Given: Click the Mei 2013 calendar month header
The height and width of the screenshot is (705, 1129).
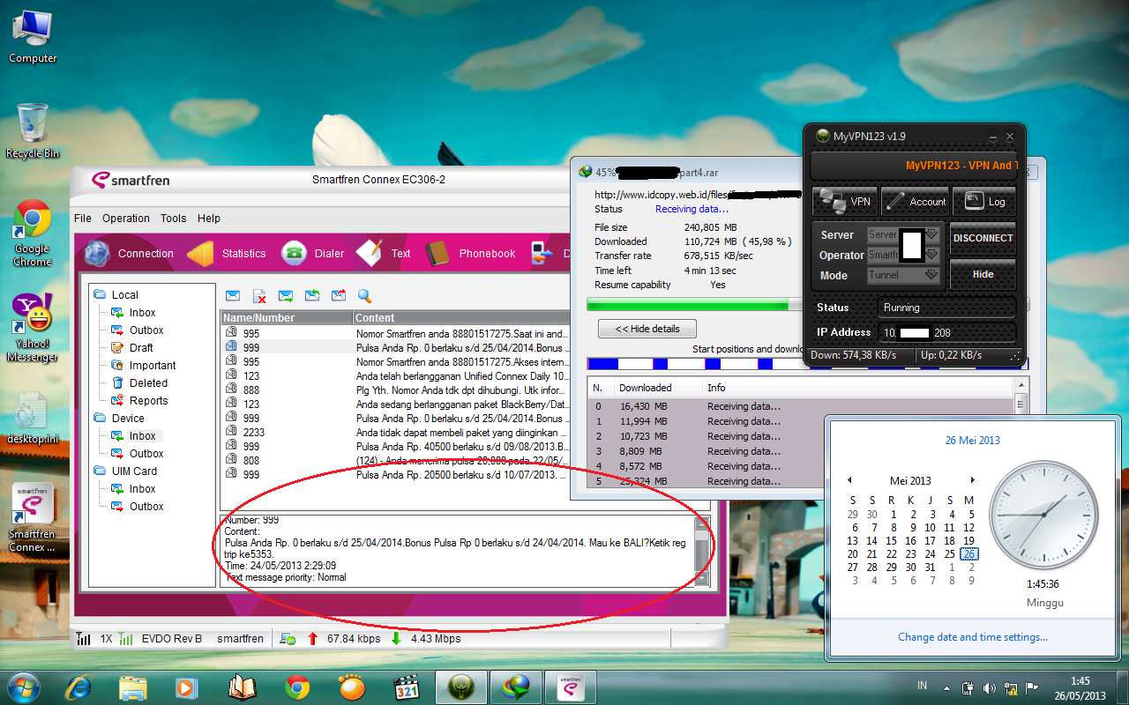Looking at the screenshot, I should (x=910, y=481).
